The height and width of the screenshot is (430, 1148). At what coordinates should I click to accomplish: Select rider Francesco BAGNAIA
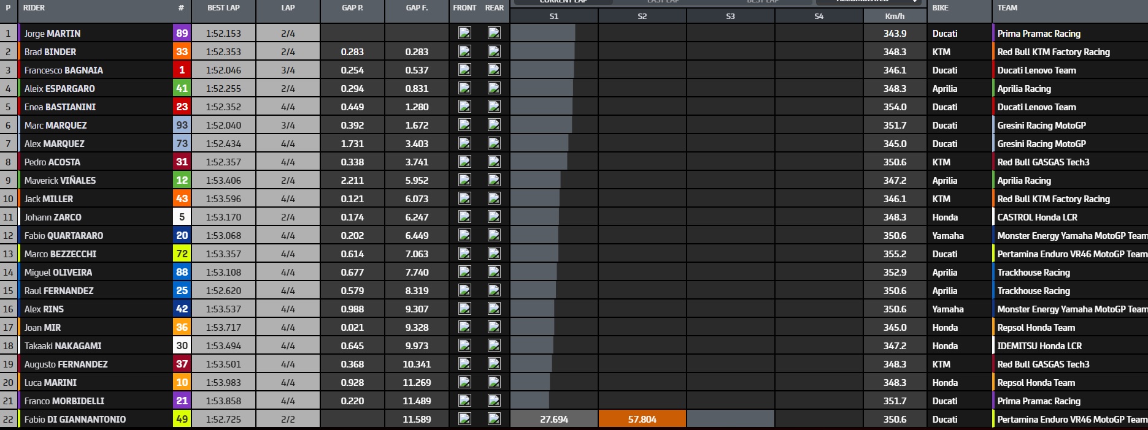tap(64, 70)
